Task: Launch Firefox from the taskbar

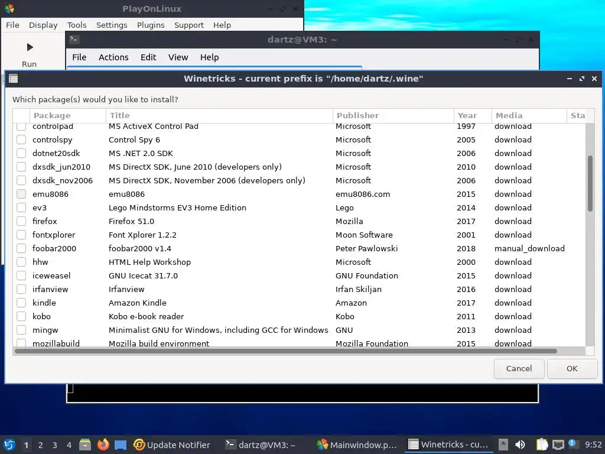Action: click(x=103, y=445)
